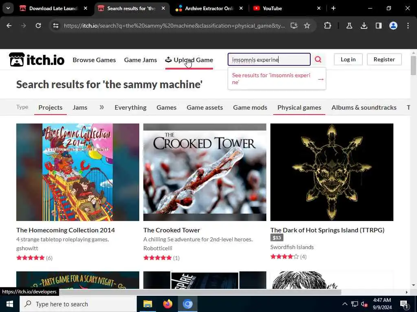The image size is (417, 312).
Task: Open Chrome Labs flask icon
Action: point(349,26)
